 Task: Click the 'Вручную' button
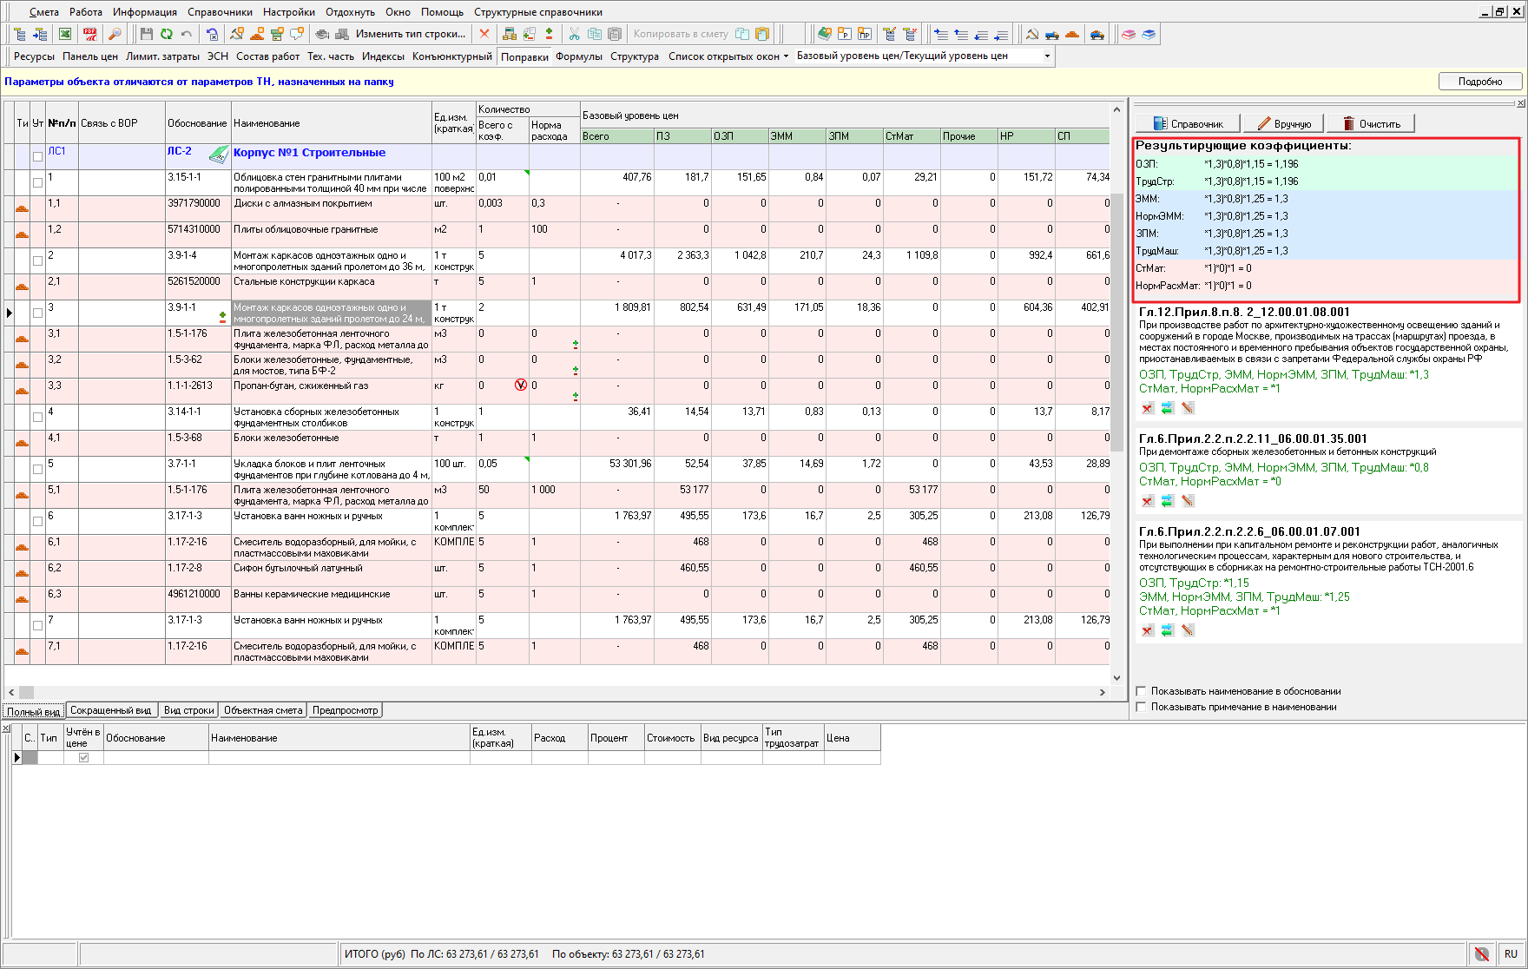point(1283,123)
